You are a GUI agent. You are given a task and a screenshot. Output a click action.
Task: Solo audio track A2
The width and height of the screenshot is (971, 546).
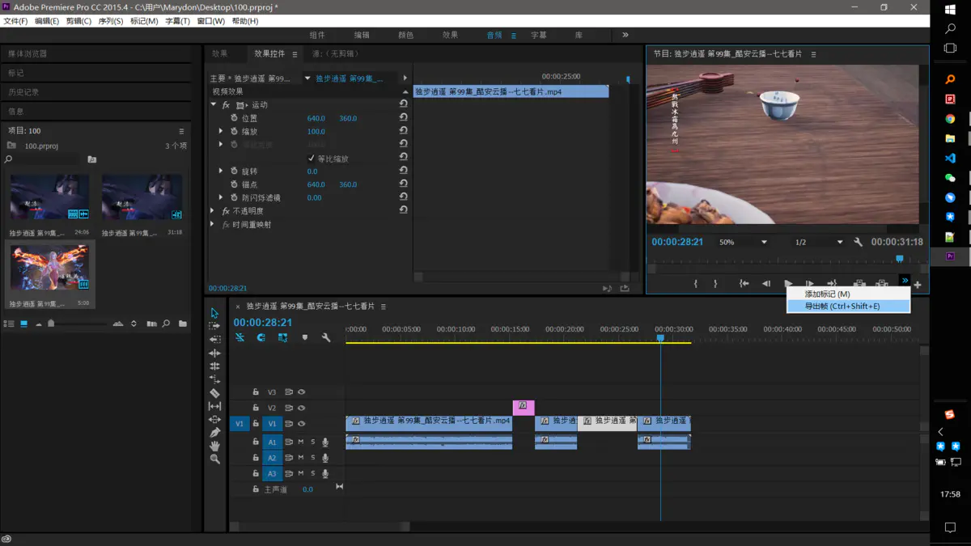312,458
